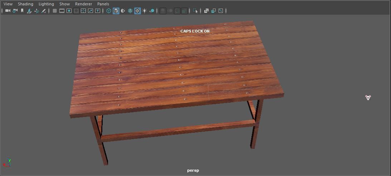Click the Shadows icon

coord(152,11)
